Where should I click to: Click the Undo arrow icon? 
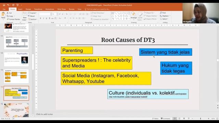pos(8,5)
